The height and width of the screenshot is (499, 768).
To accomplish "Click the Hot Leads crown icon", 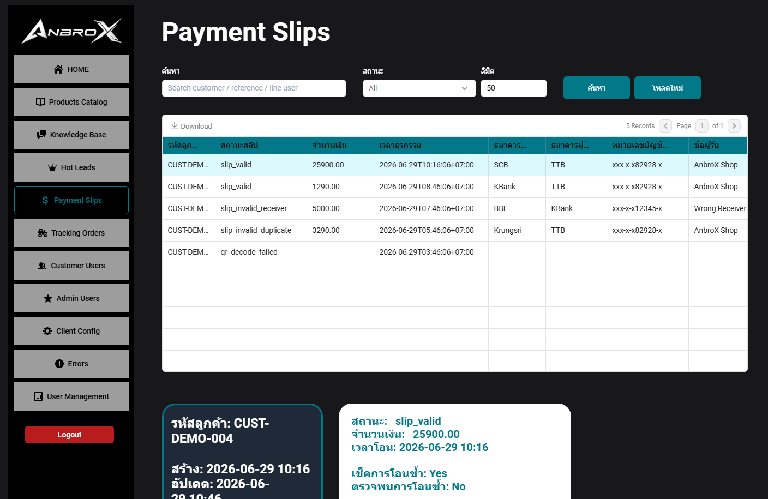I will coord(52,167).
